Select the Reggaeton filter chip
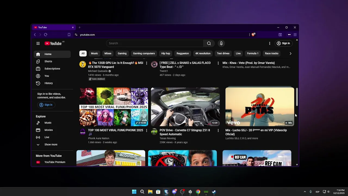348x196 pixels. (x=183, y=54)
